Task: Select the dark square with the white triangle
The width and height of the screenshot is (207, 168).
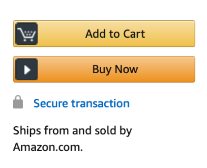Action: click(26, 69)
